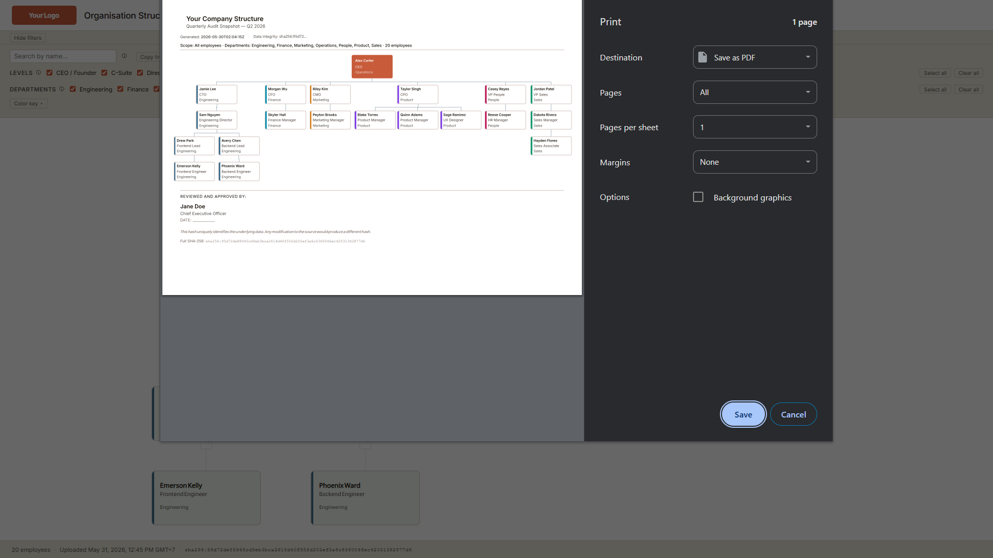Click the Phoenix Ward employee card
Viewport: 993px width, 558px height.
(x=365, y=498)
